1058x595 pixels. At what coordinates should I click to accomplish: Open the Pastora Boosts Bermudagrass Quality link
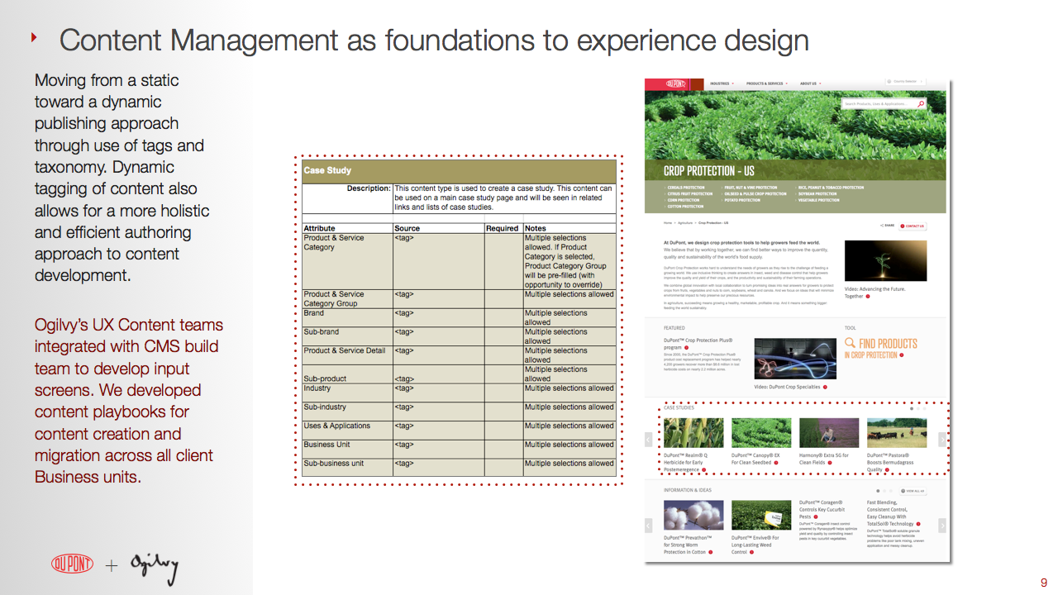[x=890, y=462]
